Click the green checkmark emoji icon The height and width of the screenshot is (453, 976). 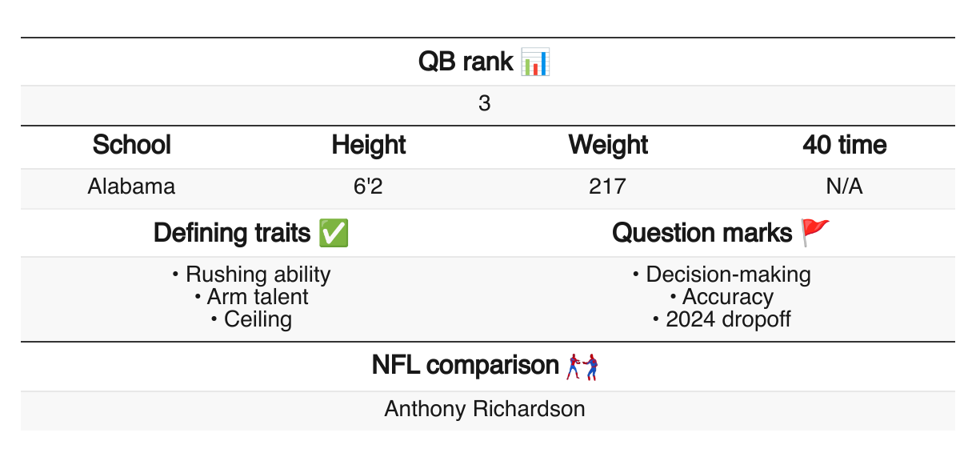coord(333,233)
